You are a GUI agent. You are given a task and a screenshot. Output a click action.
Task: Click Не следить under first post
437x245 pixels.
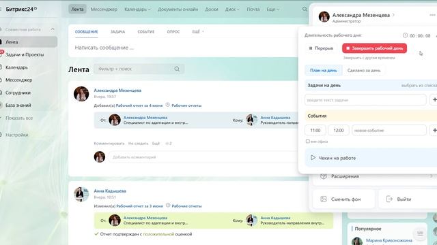138,144
